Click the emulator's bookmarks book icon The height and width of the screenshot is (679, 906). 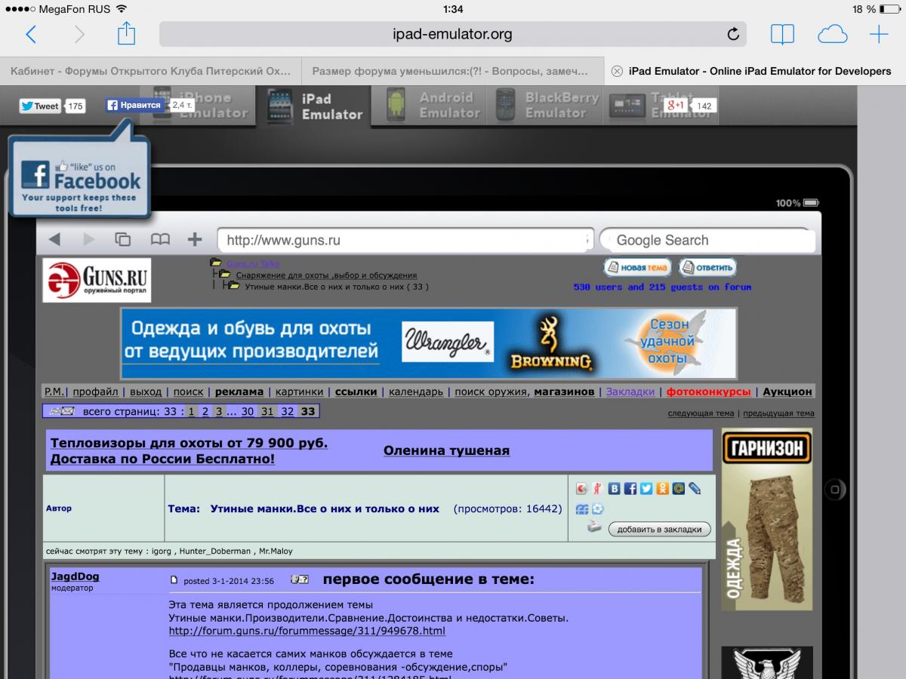tap(160, 239)
